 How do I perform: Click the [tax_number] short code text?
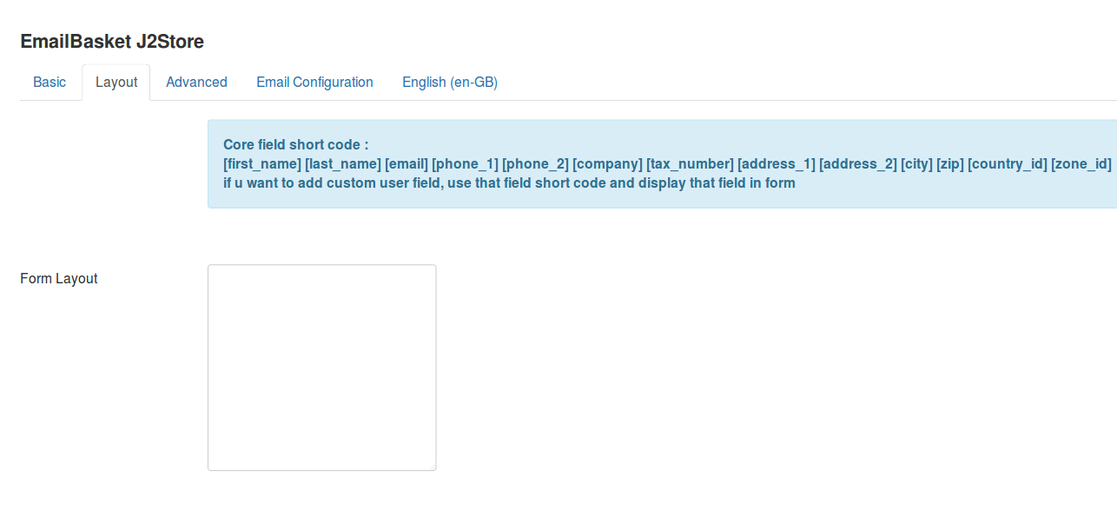[690, 164]
